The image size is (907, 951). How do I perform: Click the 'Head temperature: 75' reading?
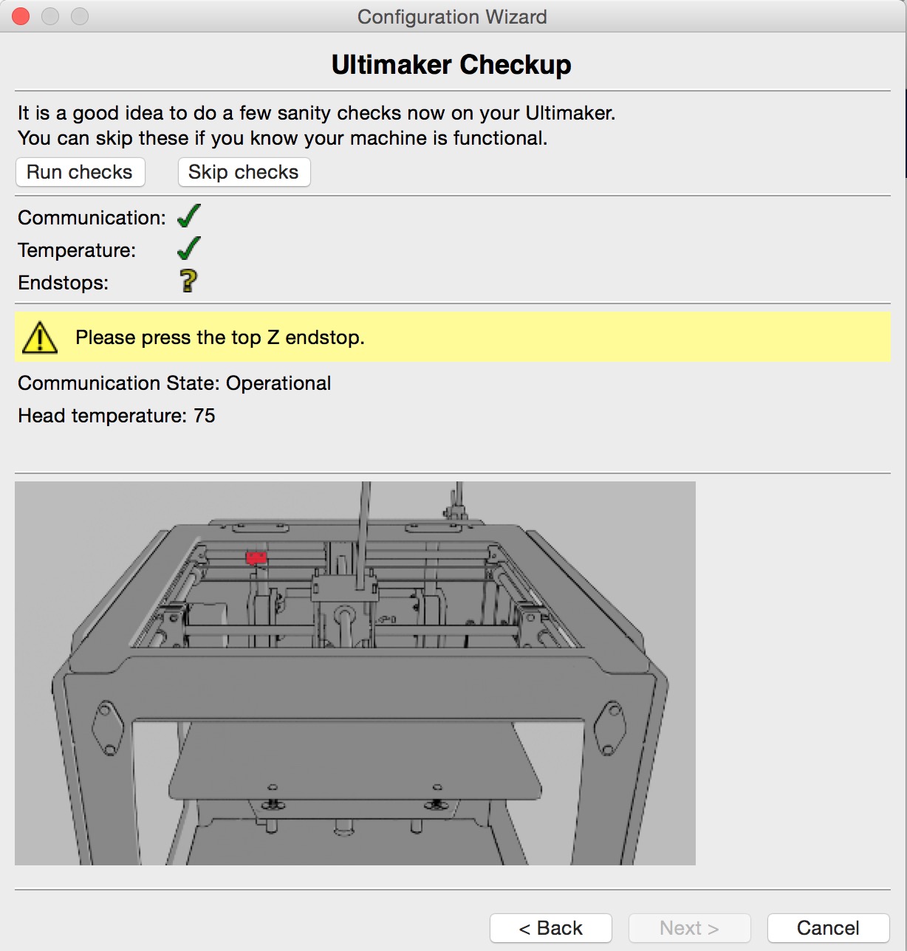click(x=117, y=416)
